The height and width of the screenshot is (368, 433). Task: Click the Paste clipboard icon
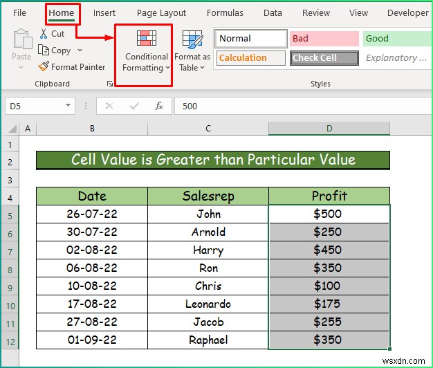(22, 39)
